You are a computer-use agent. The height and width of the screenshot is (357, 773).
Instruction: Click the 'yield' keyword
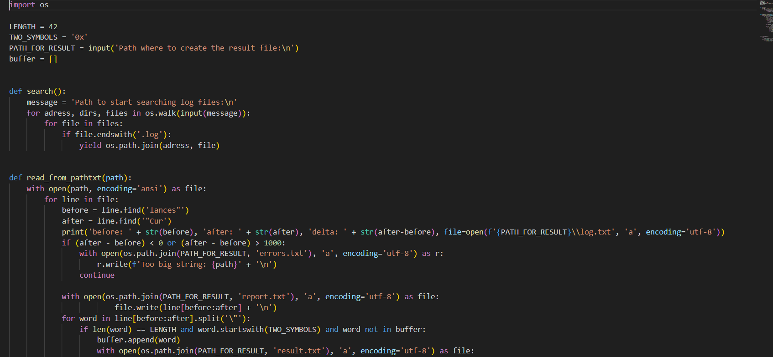point(90,146)
